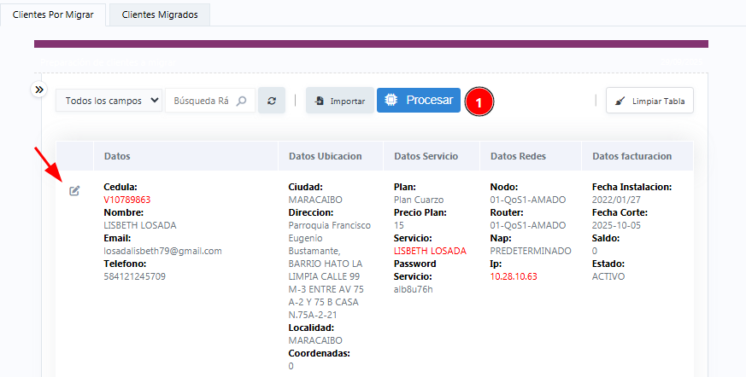This screenshot has height=377, width=746.
Task: Click the refresh table icon button
Action: click(272, 101)
